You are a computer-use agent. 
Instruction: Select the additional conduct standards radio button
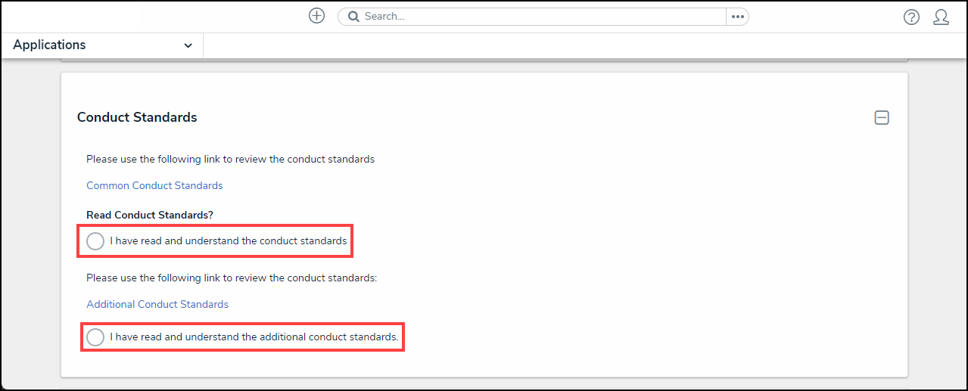[x=95, y=337]
